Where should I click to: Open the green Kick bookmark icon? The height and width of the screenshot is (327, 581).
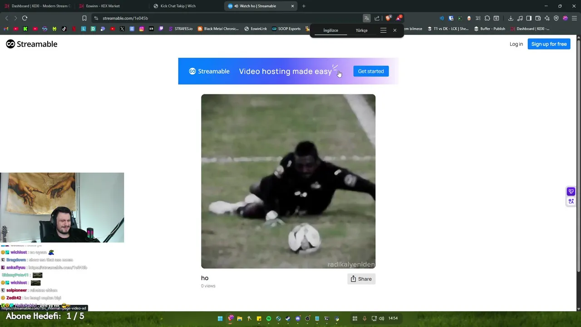[x=25, y=29]
